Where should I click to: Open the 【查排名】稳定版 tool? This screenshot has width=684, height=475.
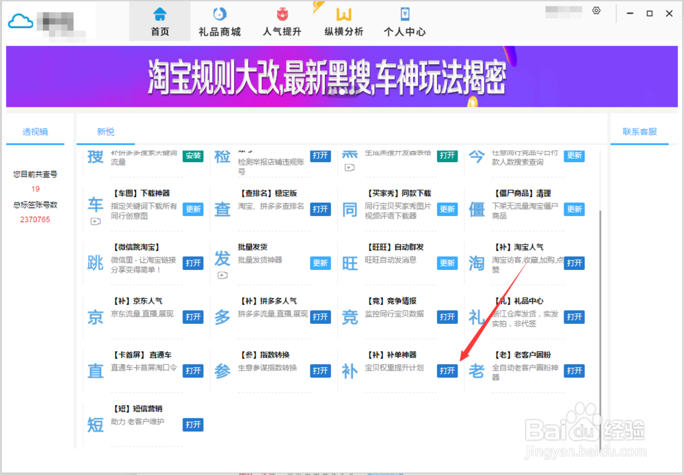click(320, 209)
